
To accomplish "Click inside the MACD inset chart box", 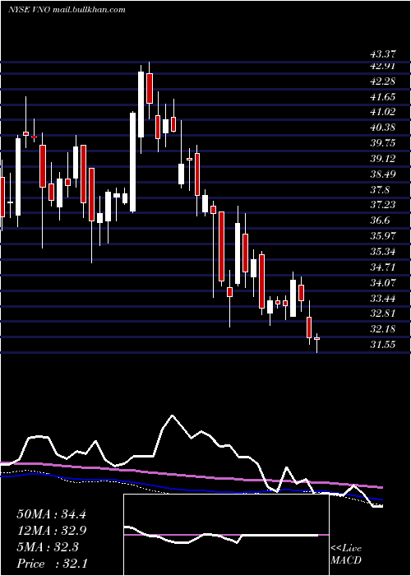I will [x=226, y=535].
